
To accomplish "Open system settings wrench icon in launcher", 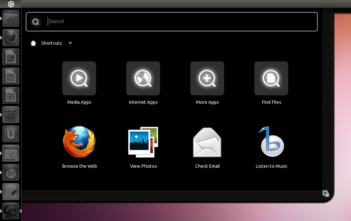I will pos(11,153).
